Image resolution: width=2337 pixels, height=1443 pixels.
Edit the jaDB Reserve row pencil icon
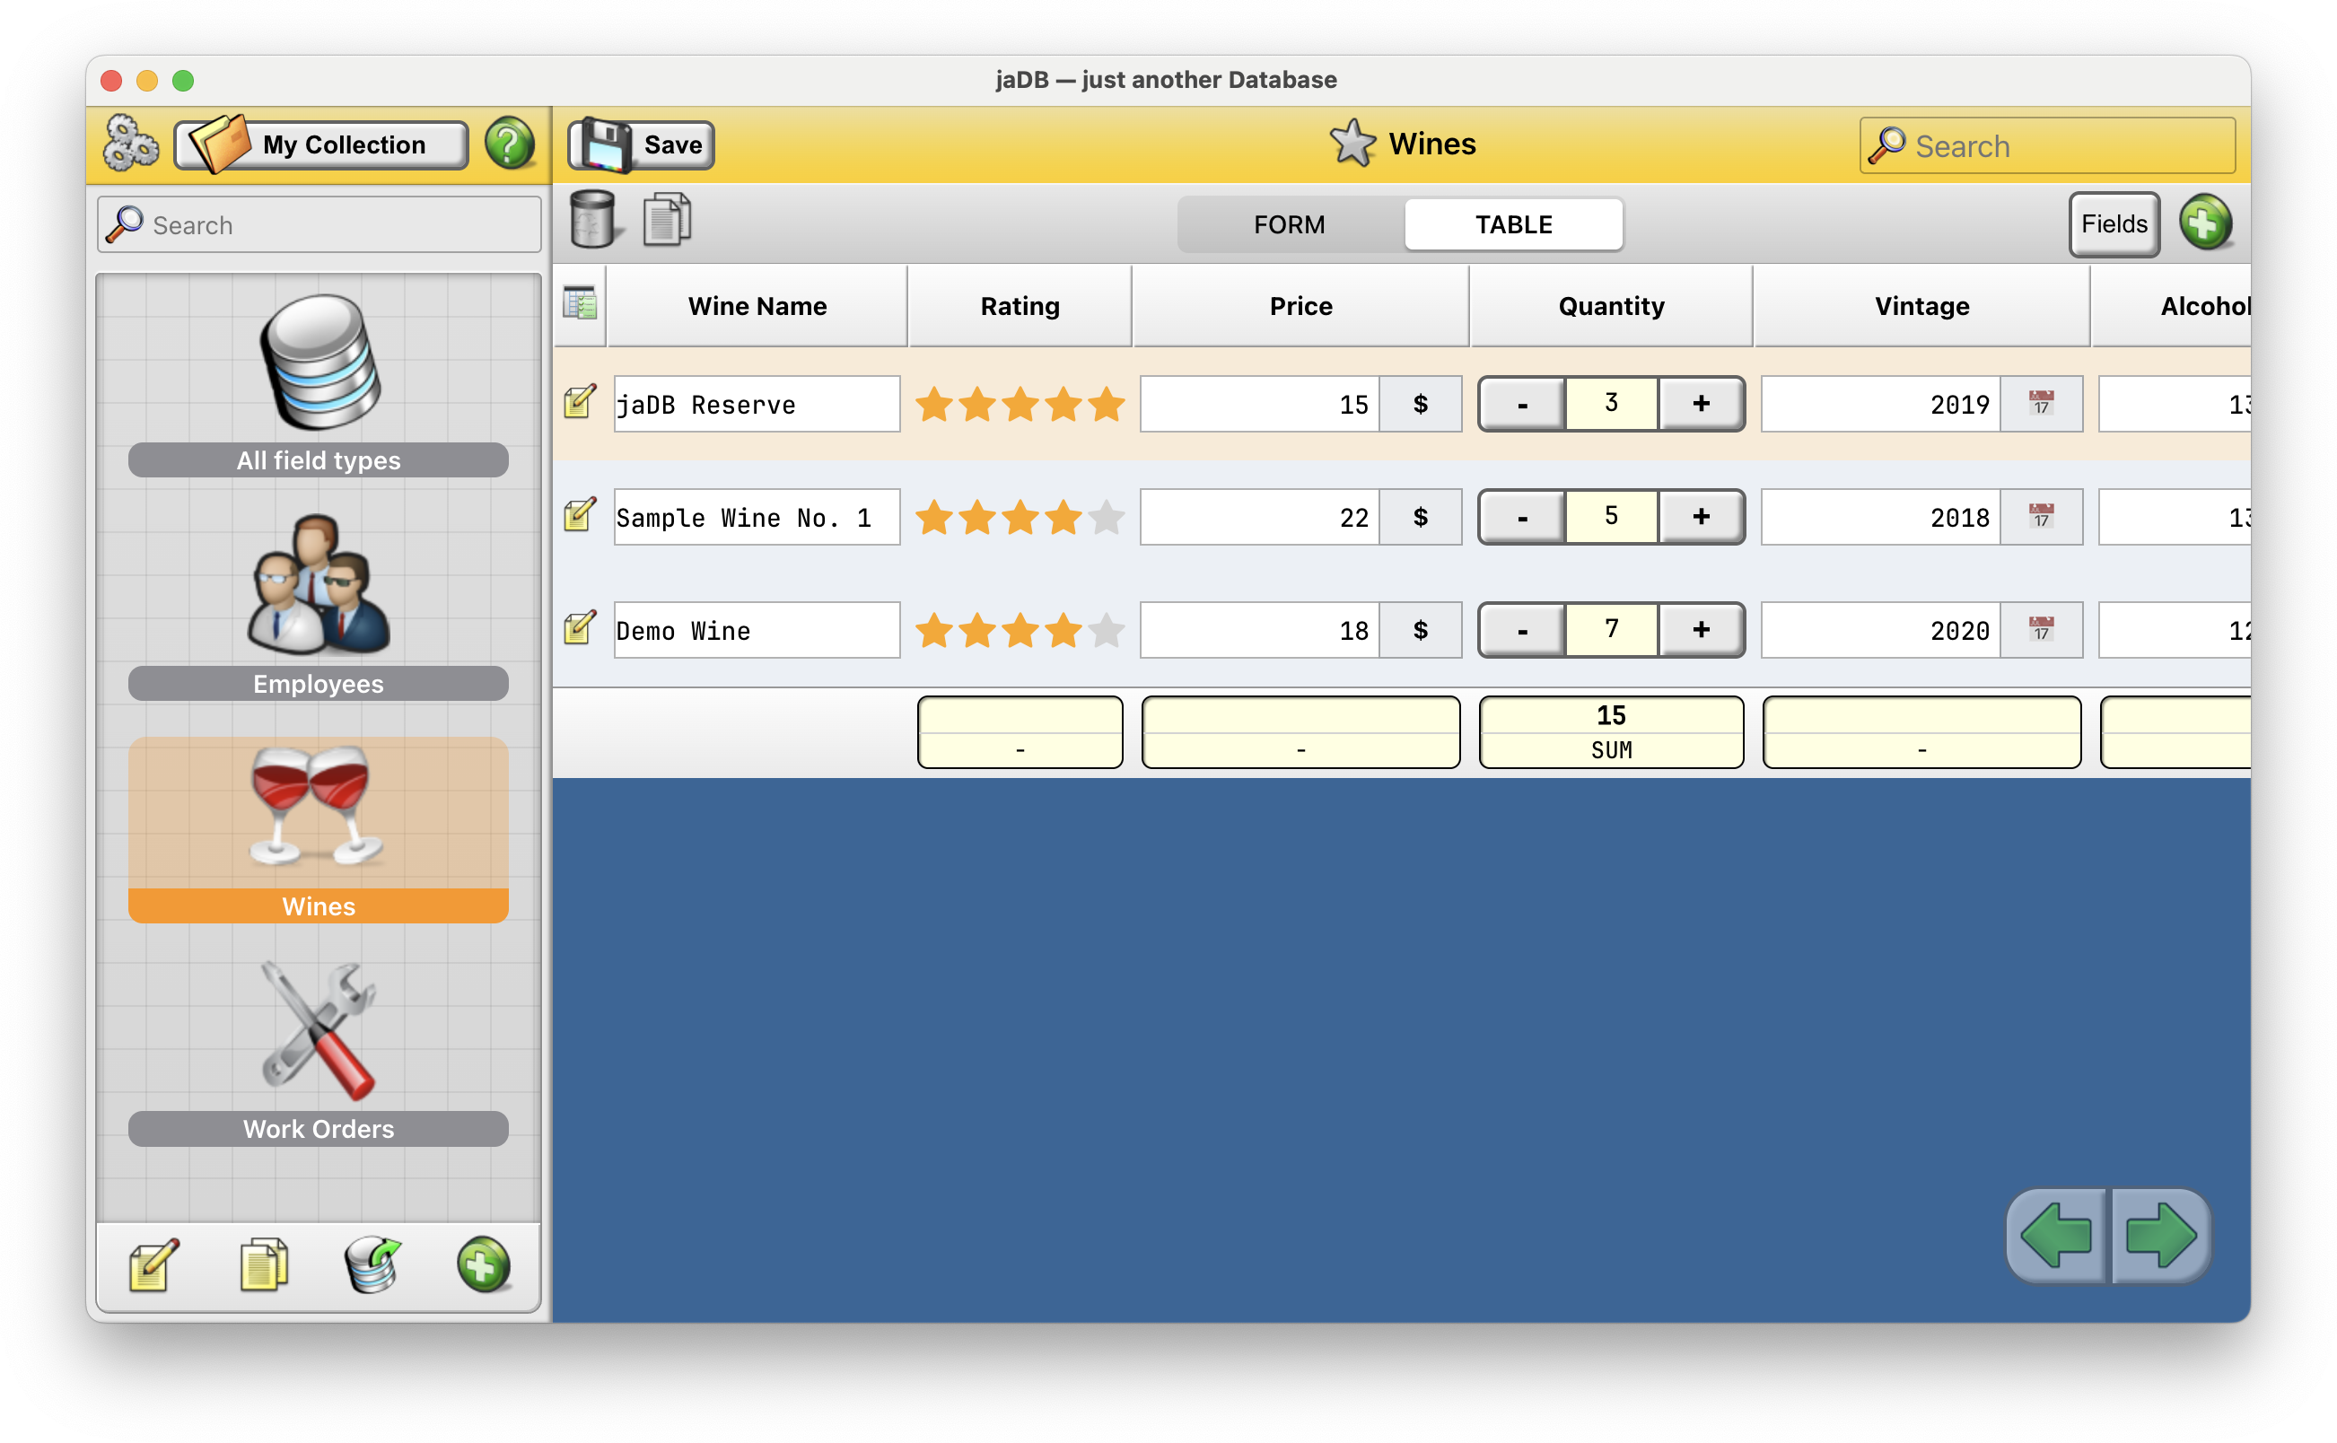[579, 402]
